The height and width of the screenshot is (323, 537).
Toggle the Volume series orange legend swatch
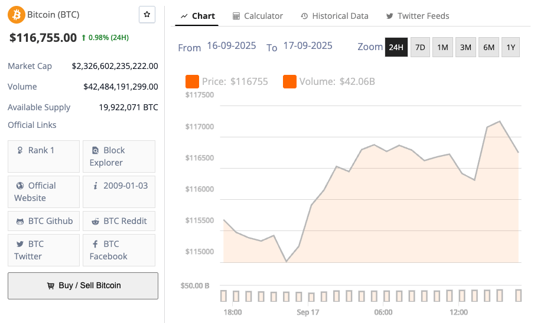pyautogui.click(x=289, y=82)
